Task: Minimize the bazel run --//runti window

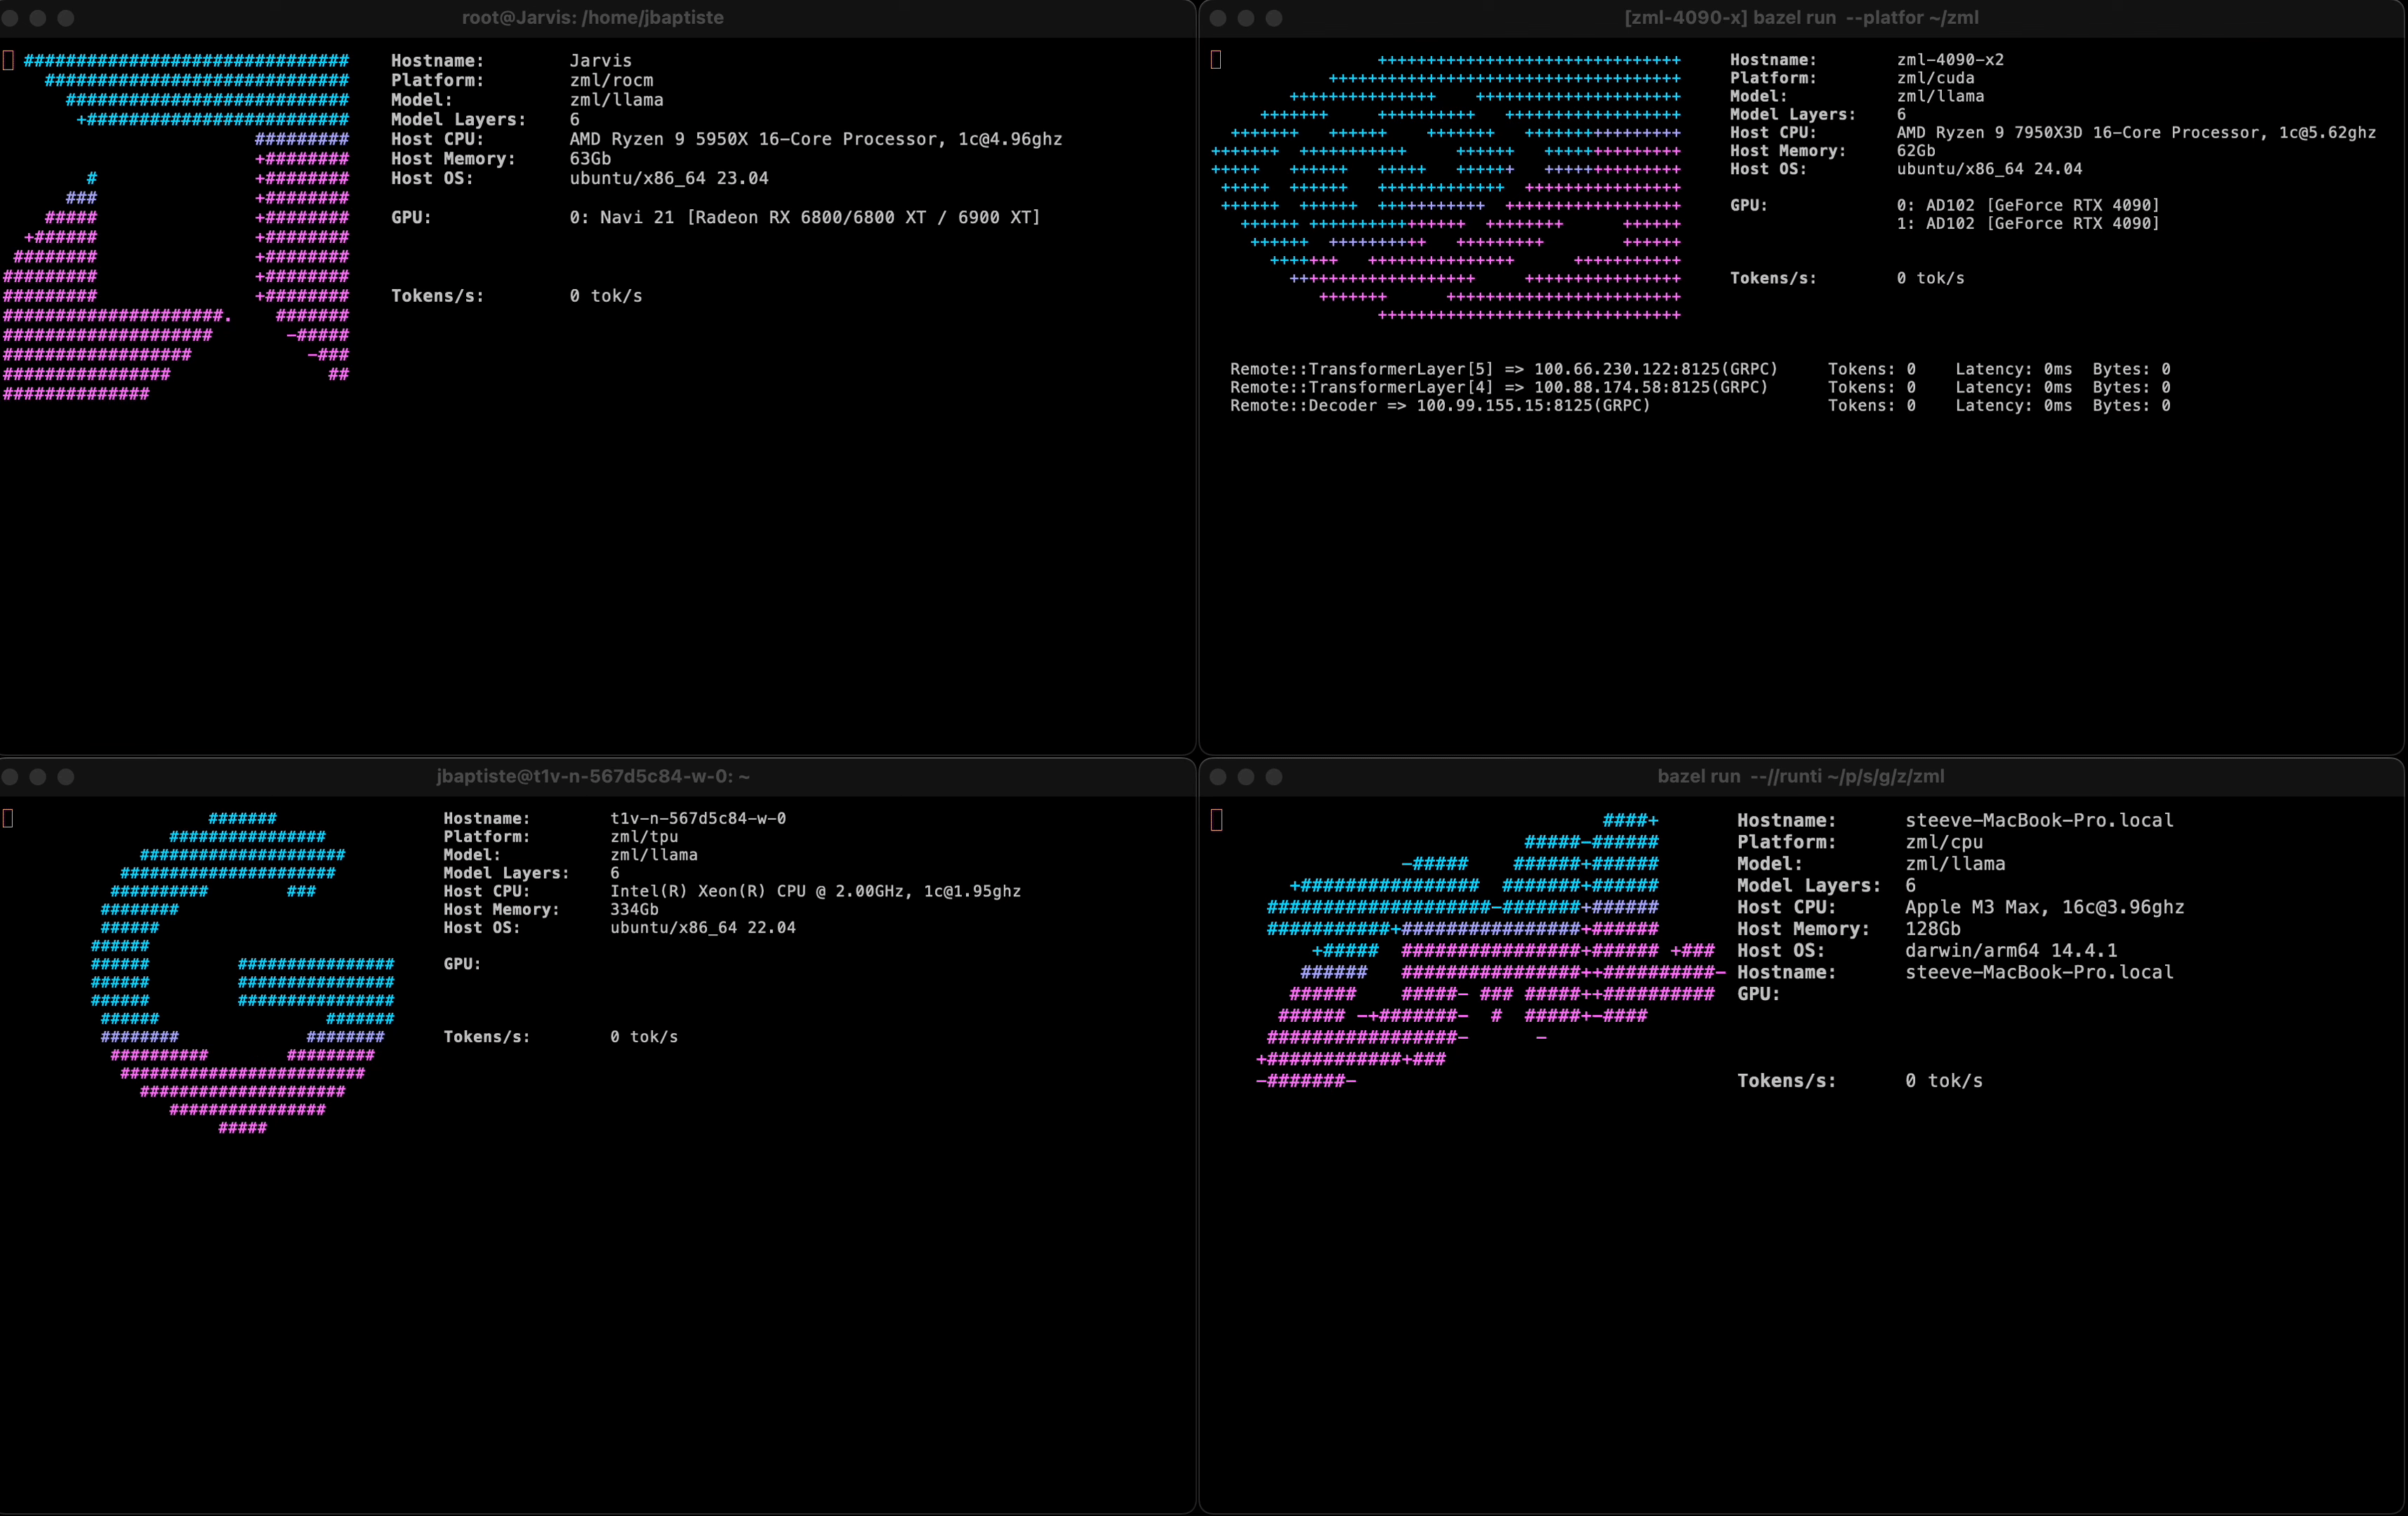Action: [x=1246, y=777]
